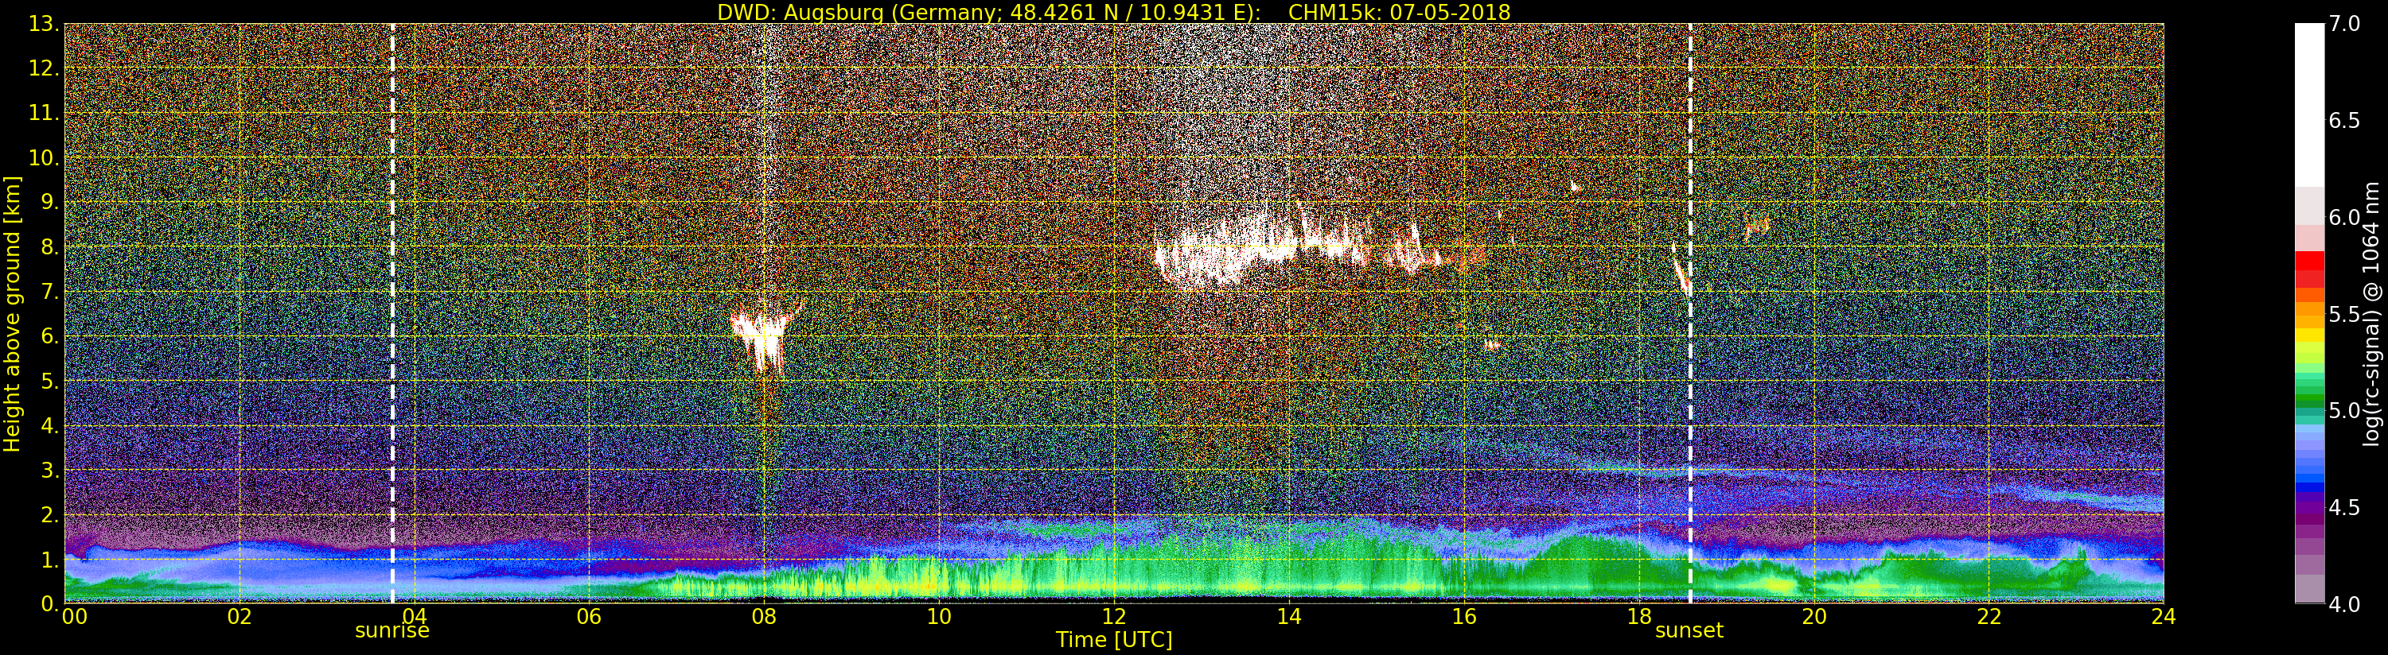Select the 'Height above ground [km]' axis label
This screenshot has height=655, width=2388.
pos(12,314)
